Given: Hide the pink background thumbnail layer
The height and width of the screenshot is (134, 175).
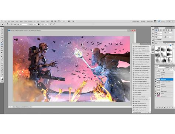Looking at the screenshot, I should click(155, 96).
